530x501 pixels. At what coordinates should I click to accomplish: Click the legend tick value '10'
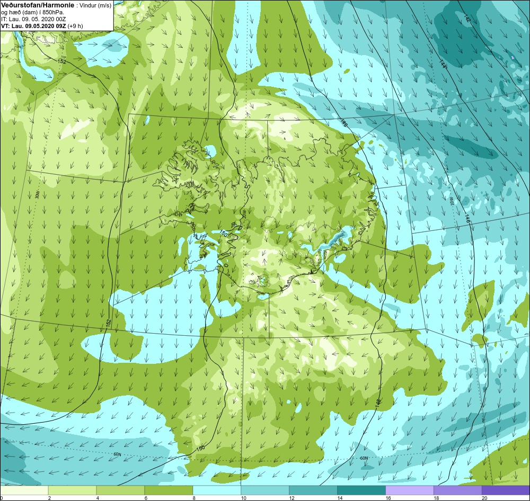pyautogui.click(x=243, y=498)
